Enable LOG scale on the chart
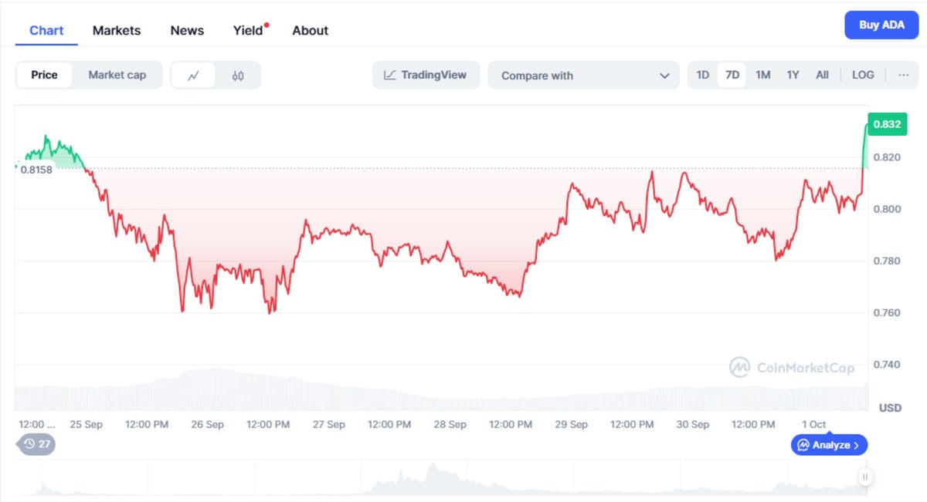The height and width of the screenshot is (502, 927). pyautogui.click(x=863, y=75)
